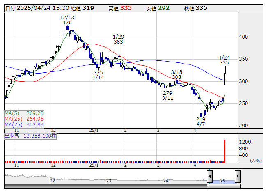
Task: Click the dark scrollbar track on left
Action: (x=105, y=186)
